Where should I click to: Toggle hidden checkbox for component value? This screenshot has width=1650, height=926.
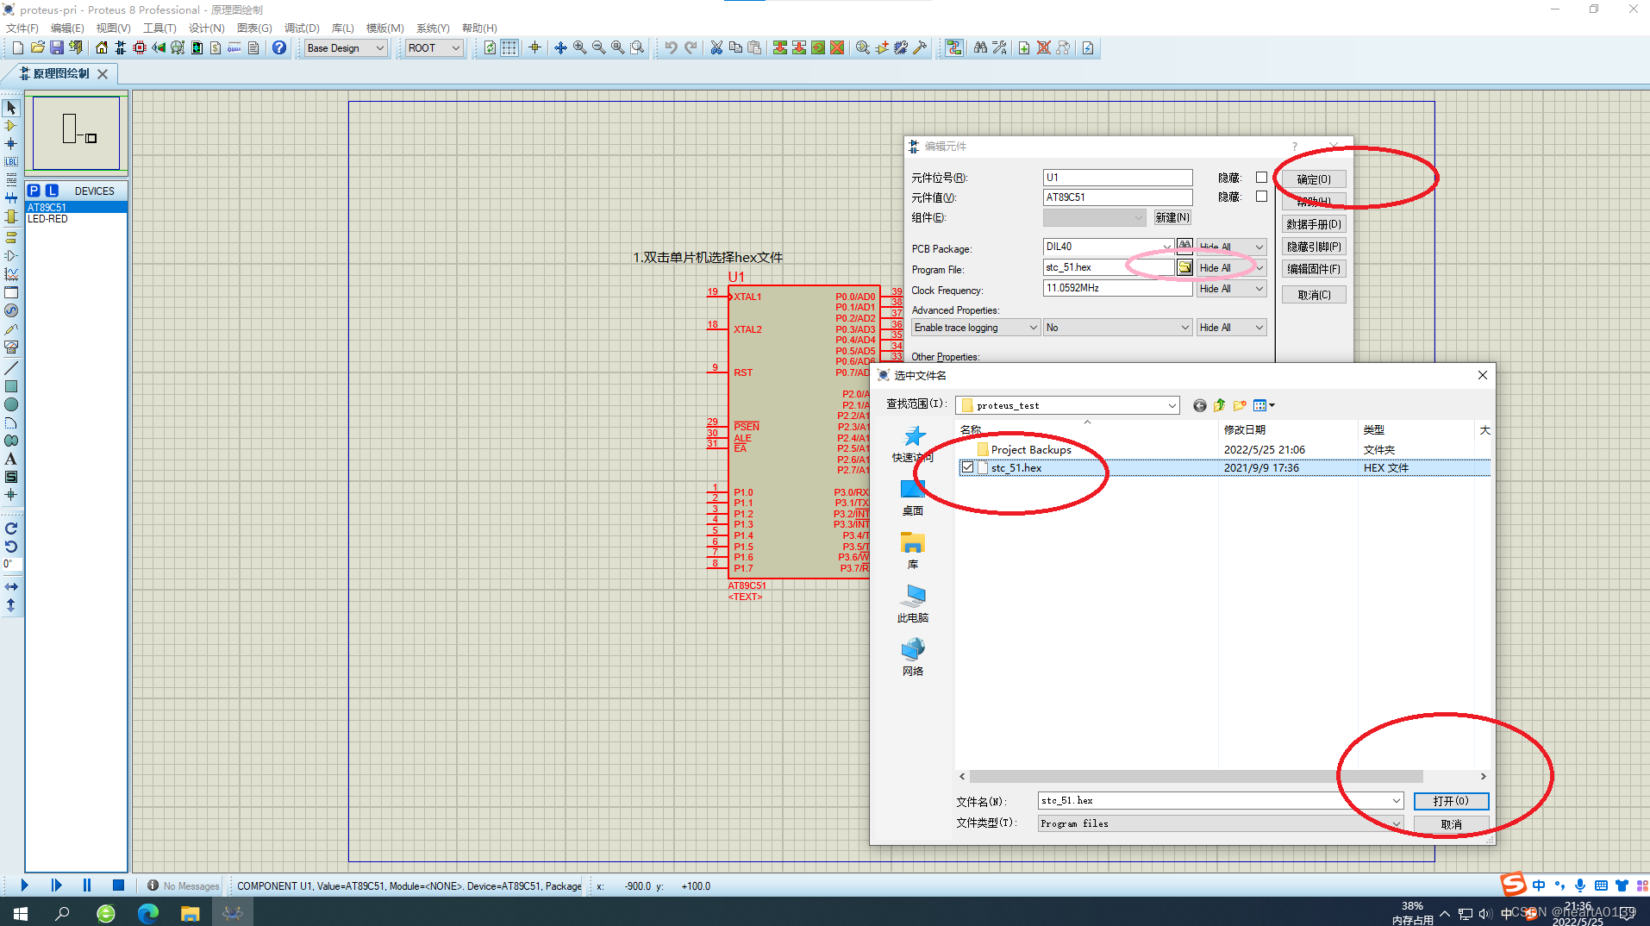[1261, 197]
